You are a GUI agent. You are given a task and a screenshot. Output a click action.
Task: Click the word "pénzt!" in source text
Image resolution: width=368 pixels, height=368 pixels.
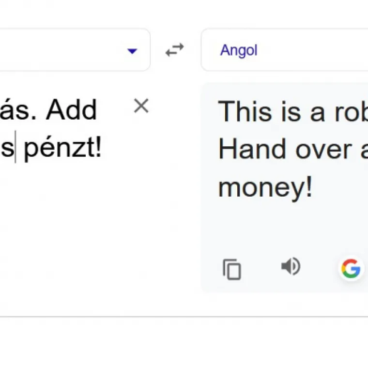63,149
